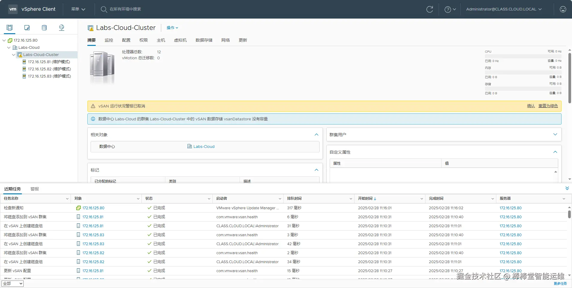Viewport: 572px width, 288px height.
Task: Open the 操作 actions dropdown
Action: 172,28
